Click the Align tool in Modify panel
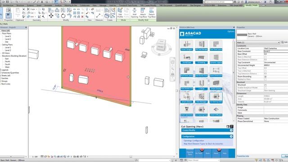 51,10
